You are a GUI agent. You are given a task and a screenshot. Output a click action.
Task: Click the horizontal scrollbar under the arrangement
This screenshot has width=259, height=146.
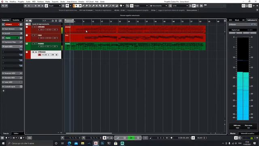[89, 133]
